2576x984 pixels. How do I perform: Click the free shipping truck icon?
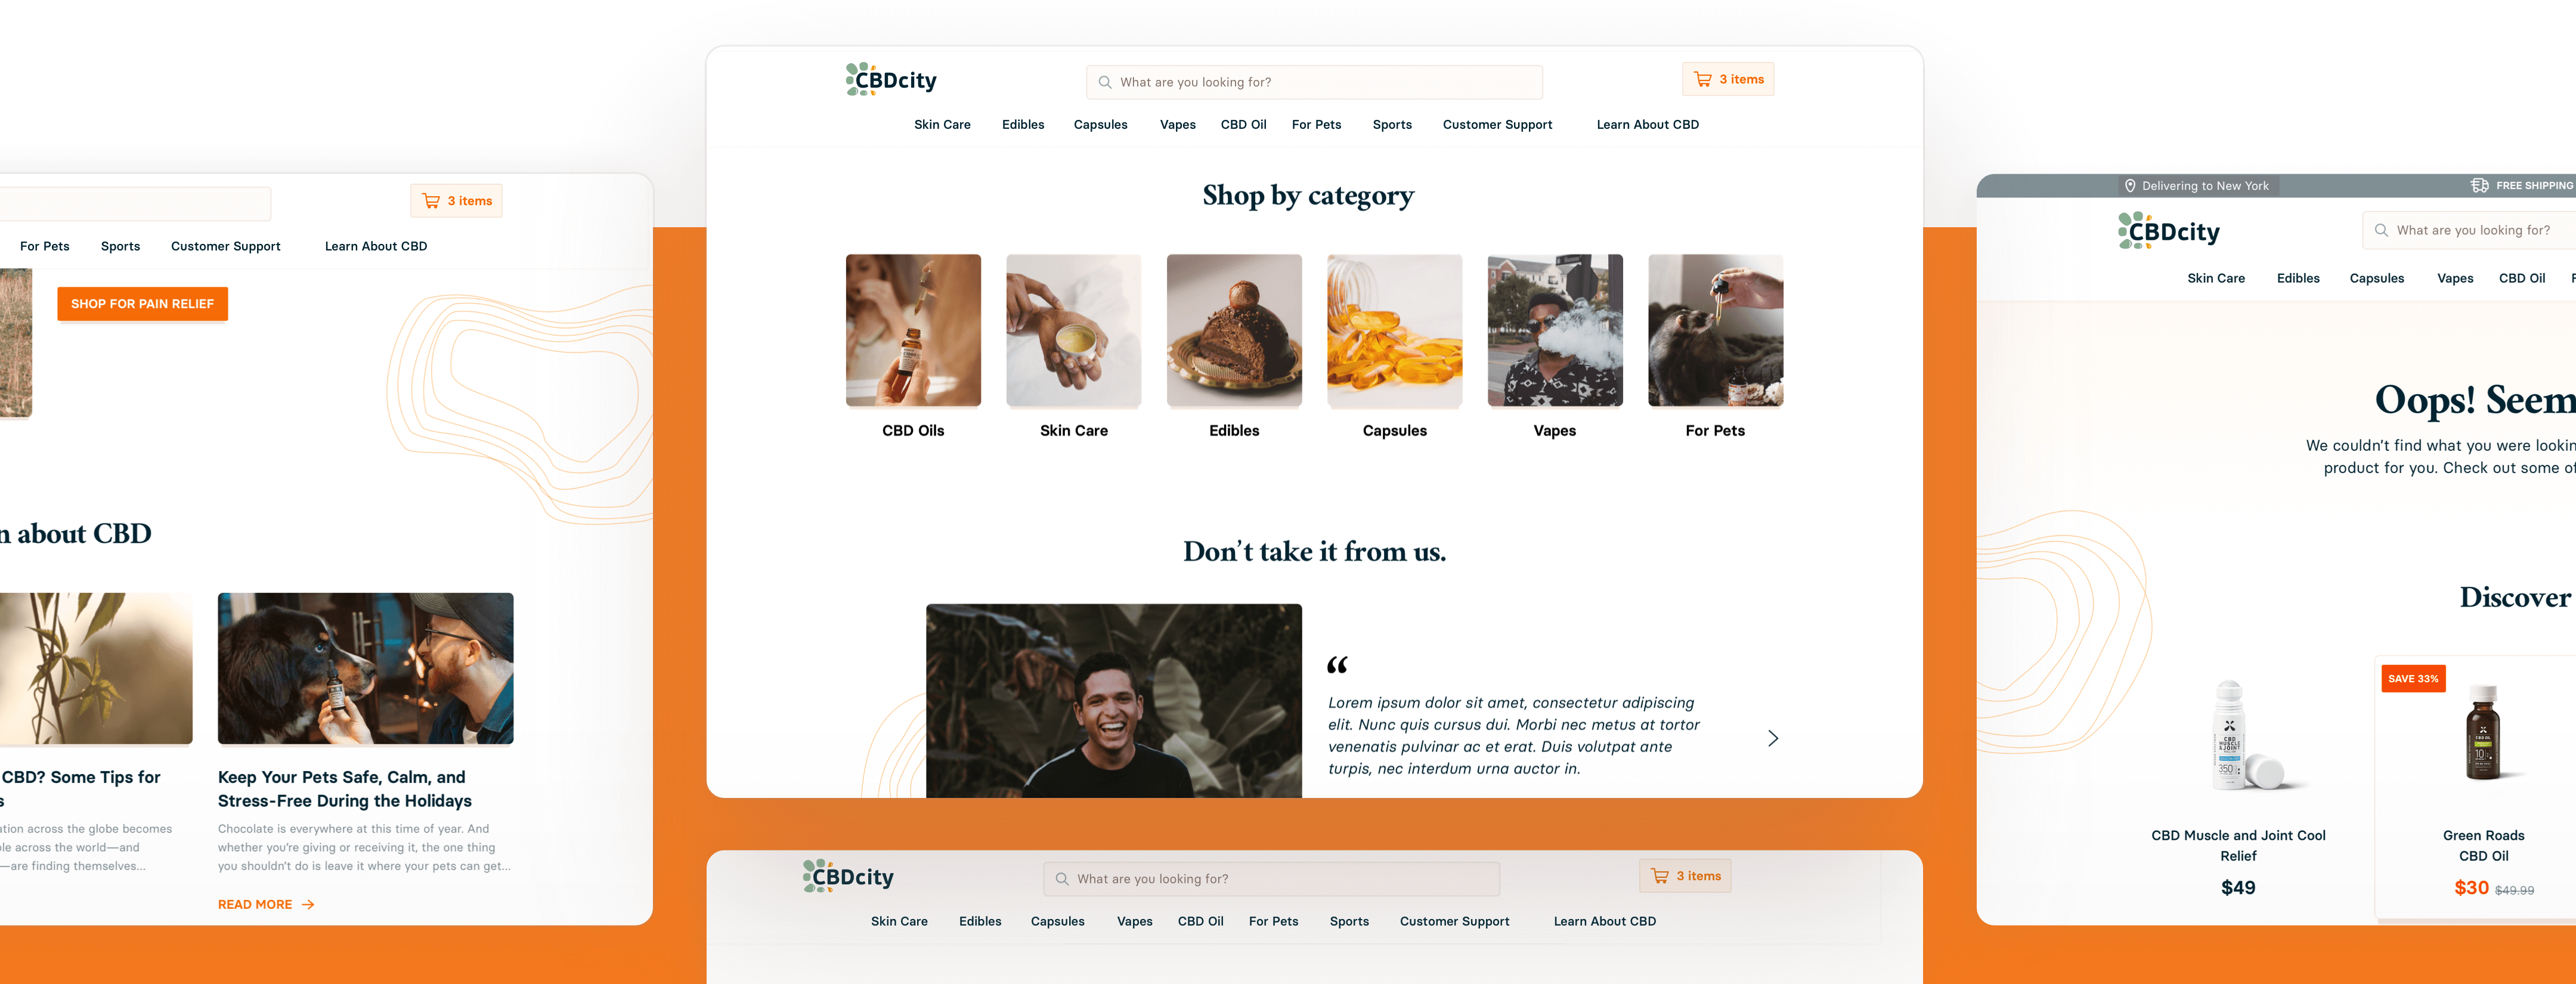click(x=2480, y=186)
